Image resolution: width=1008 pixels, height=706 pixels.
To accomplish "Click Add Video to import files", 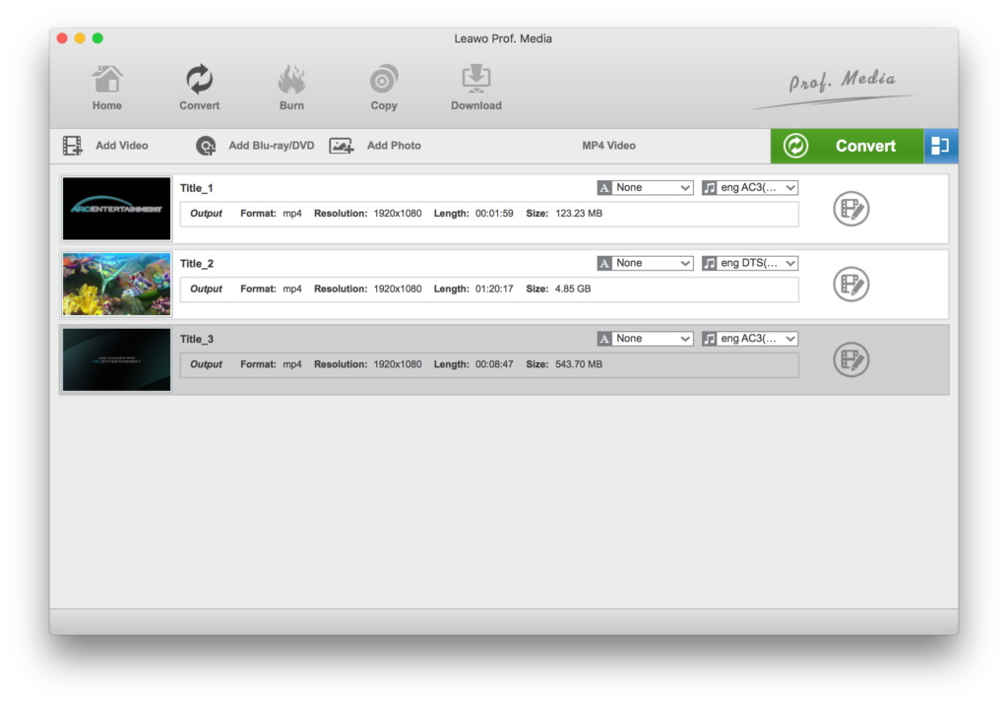I will (106, 146).
